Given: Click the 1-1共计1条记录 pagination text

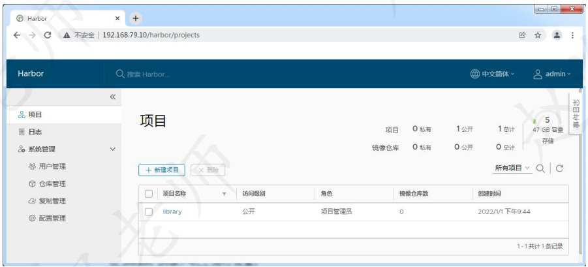Looking at the screenshot, I should (540, 246).
